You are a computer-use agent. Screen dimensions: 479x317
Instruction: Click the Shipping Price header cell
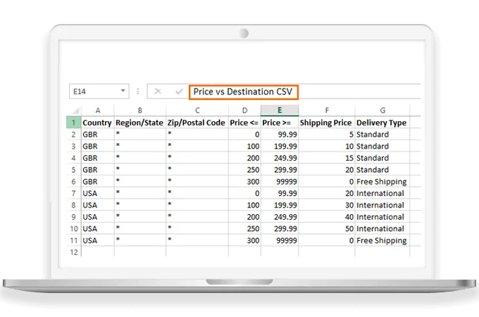[325, 123]
